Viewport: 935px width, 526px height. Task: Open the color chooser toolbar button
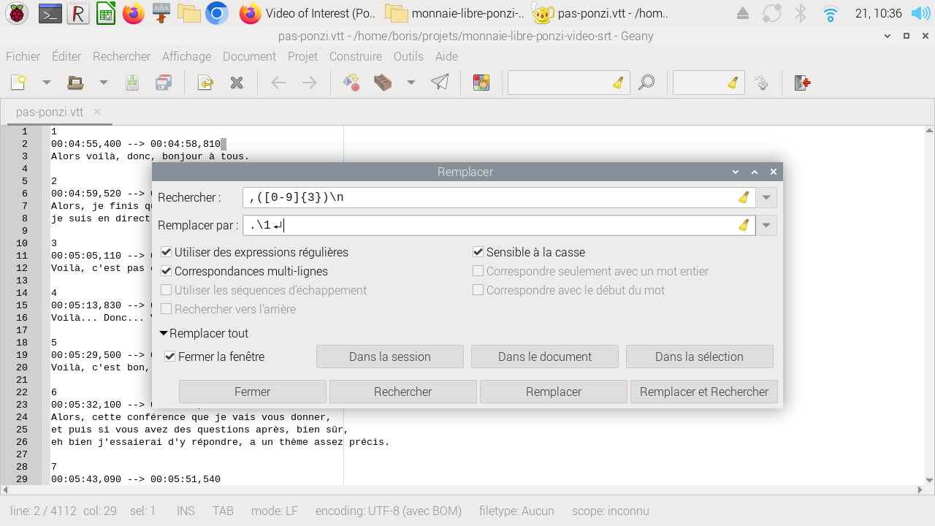pos(481,83)
